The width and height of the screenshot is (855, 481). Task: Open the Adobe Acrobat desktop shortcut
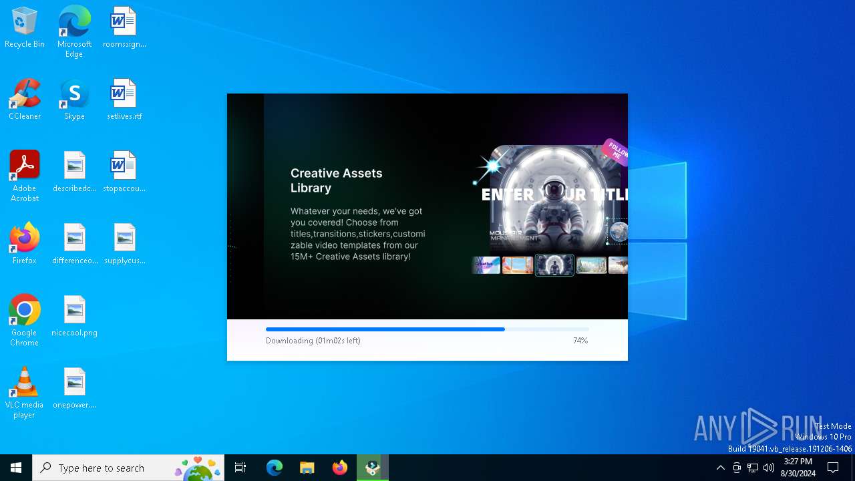tap(25, 176)
